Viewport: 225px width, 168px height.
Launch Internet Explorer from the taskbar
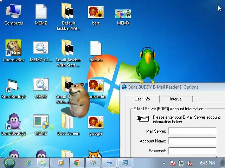tap(28, 163)
